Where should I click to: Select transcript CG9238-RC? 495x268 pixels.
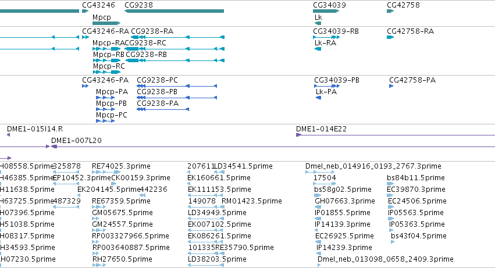pos(145,43)
